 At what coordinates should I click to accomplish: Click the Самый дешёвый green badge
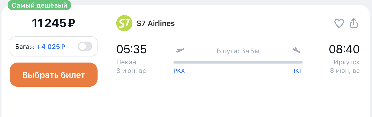(40, 5)
